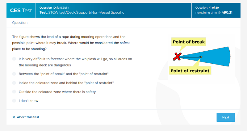The image size is (247, 131).
Task: Pick the 'I don't know' radio option
Action: (14, 101)
